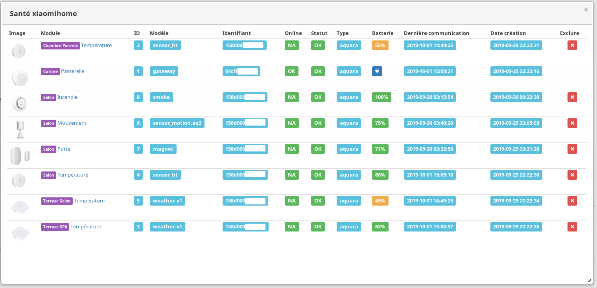Viewport: 597px width, 288px height.
Task: Click the door magnet device image
Action: click(x=20, y=155)
